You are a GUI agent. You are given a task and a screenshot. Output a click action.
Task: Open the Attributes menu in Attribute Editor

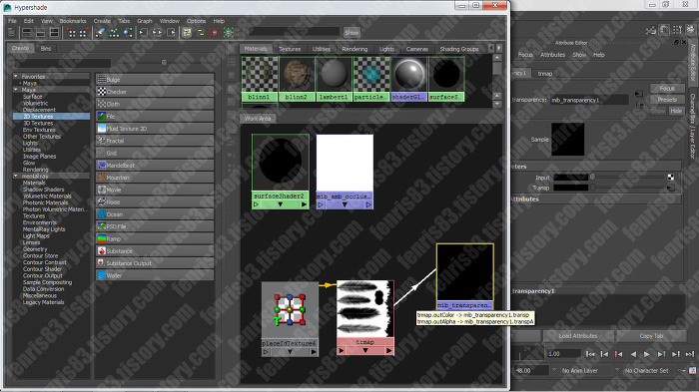pos(553,55)
